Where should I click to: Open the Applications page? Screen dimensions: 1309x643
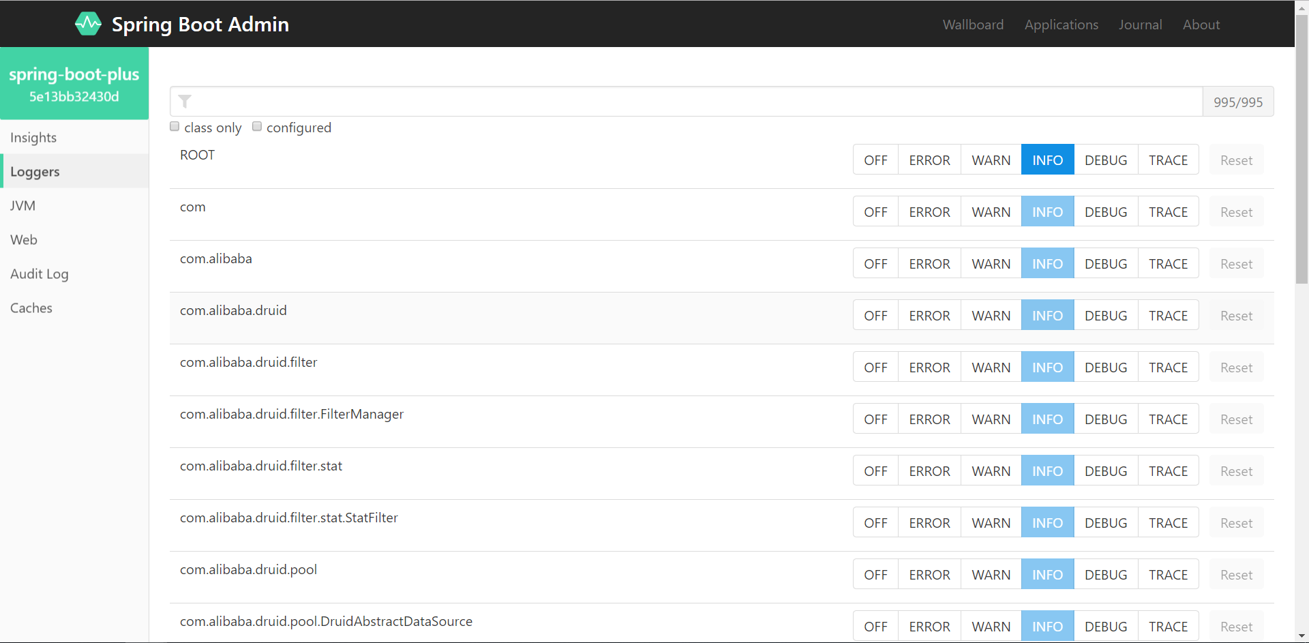[x=1061, y=25]
